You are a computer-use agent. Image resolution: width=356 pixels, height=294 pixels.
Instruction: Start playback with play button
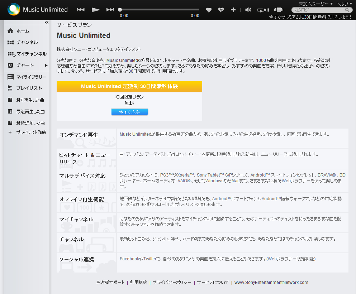(x=96, y=10)
